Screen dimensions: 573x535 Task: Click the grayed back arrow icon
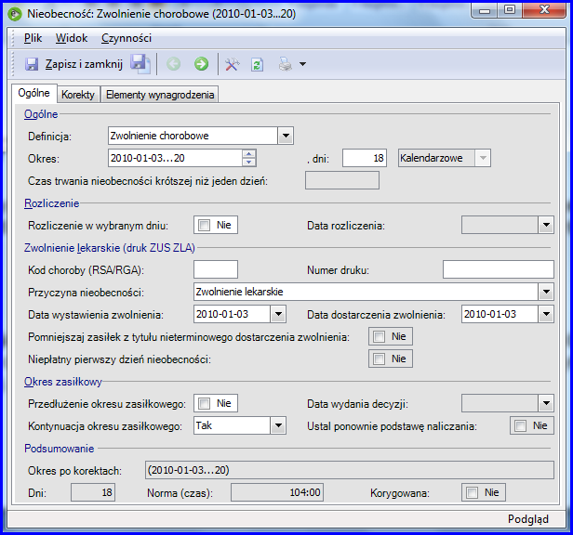click(174, 64)
